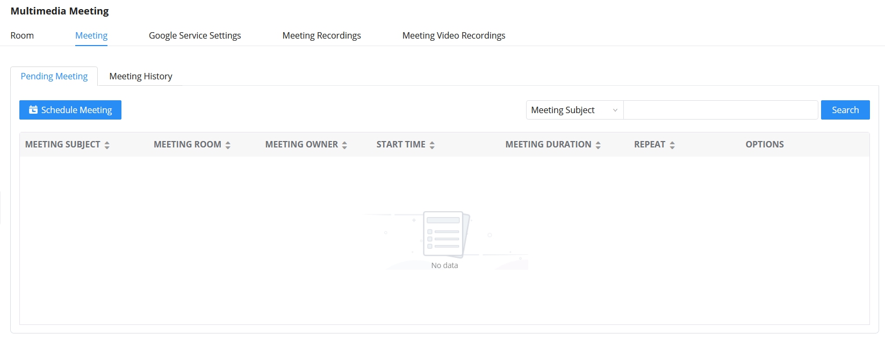Screen dimensions: 885x341
Task: Select the Meeting tab
Action: coord(91,35)
